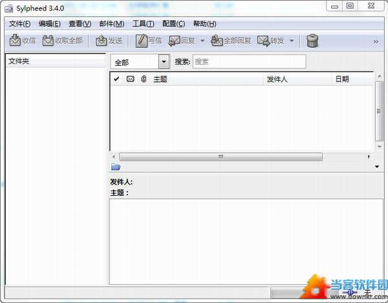
Task: Click the vertical scrollbar up arrow
Action: pyautogui.click(x=380, y=76)
